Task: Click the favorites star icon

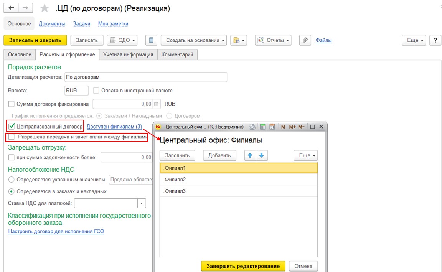Action: pos(45,8)
